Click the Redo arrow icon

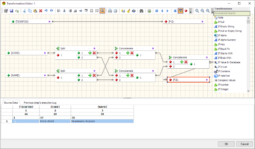[52, 11]
